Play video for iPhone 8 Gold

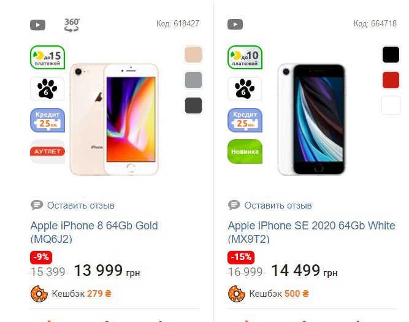point(37,25)
